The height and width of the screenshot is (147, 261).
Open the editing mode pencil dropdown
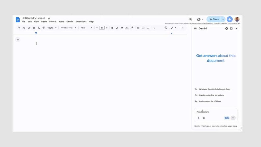173,28
